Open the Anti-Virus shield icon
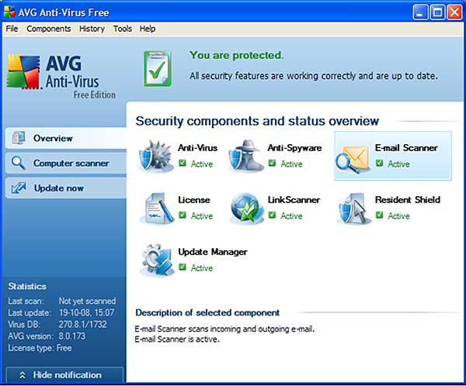Viewport: 466px width, 386px height. coord(155,156)
